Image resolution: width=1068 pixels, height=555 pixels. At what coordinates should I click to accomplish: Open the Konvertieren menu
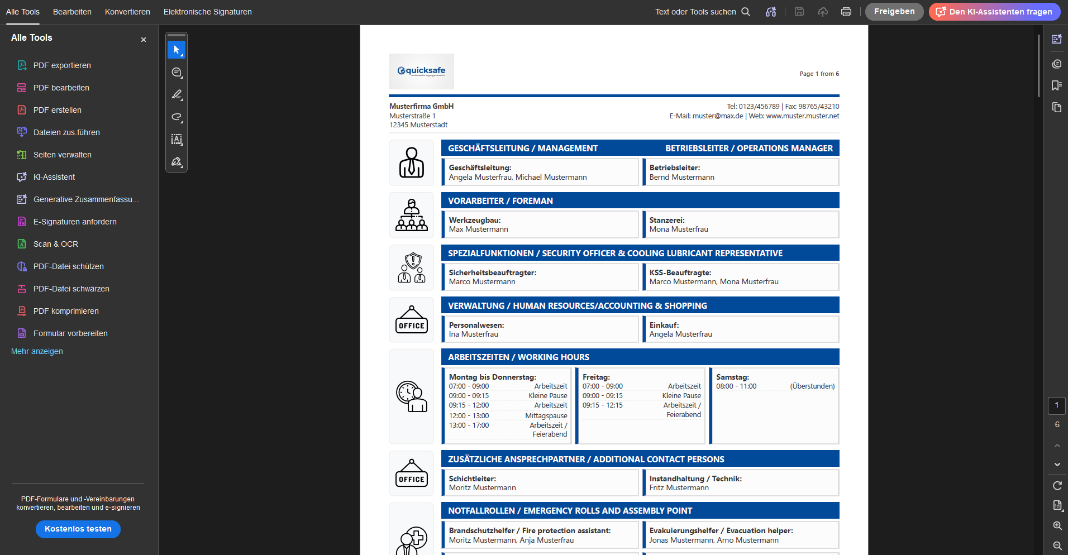127,12
